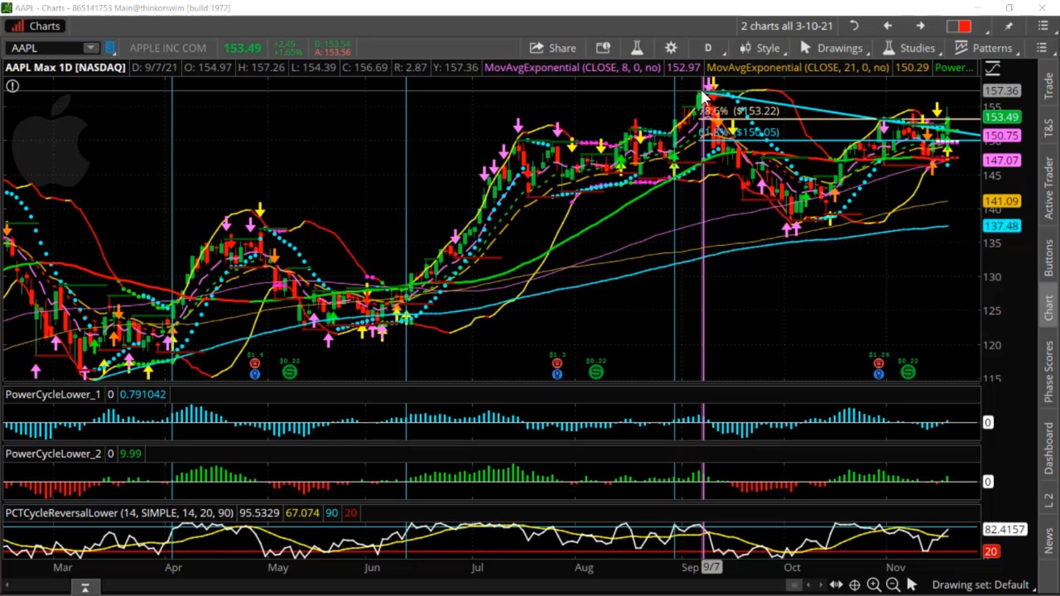Open the thinkScript beaker icon

coord(637,48)
